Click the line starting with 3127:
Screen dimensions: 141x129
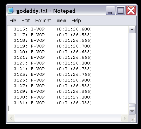pyautogui.click(x=53, y=86)
